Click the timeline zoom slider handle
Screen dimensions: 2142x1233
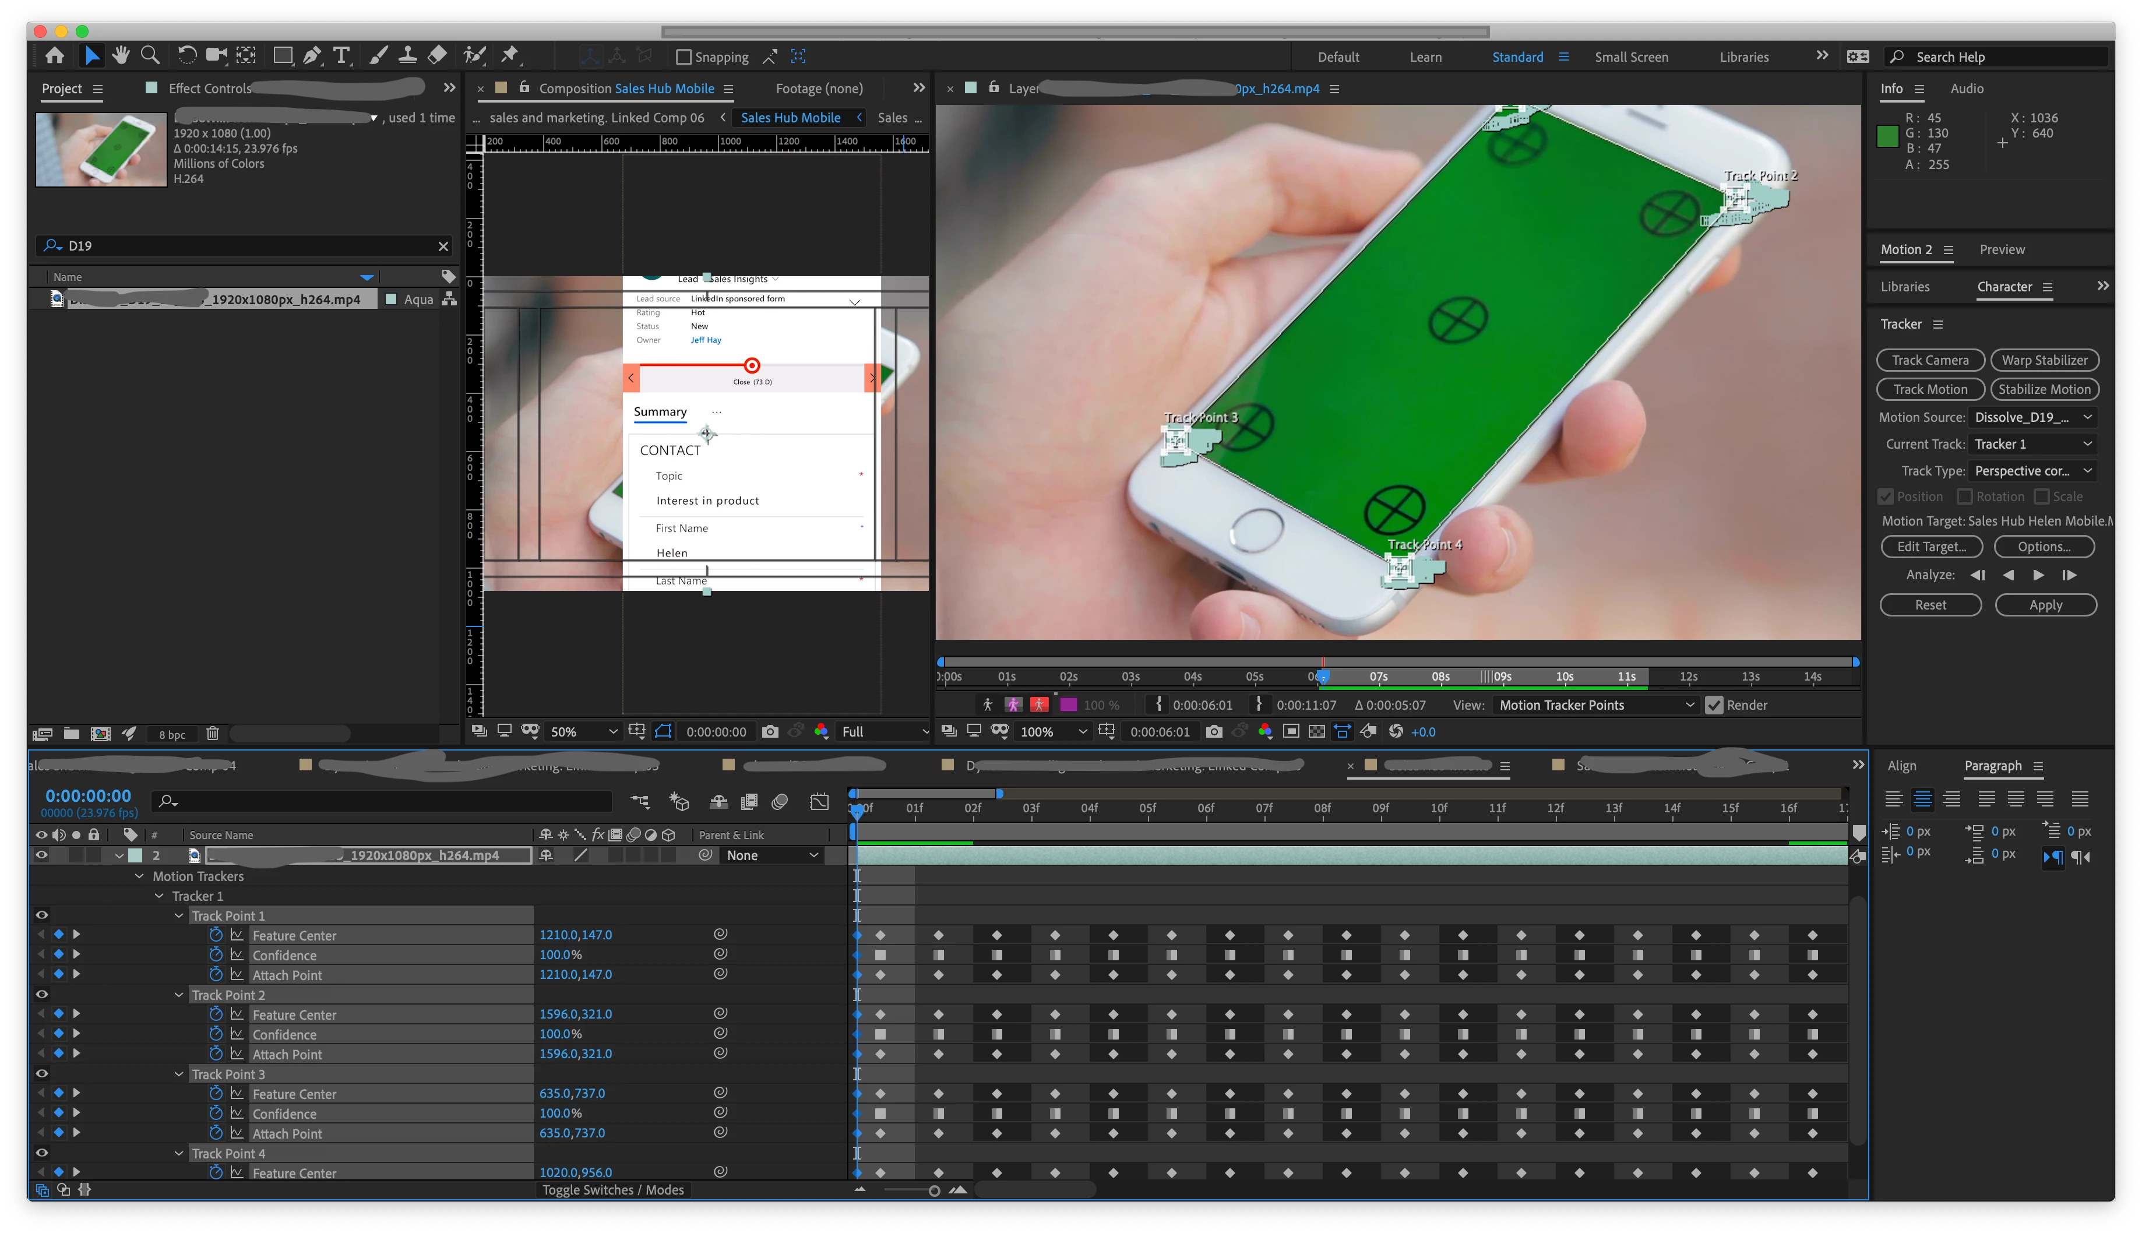(x=934, y=1190)
